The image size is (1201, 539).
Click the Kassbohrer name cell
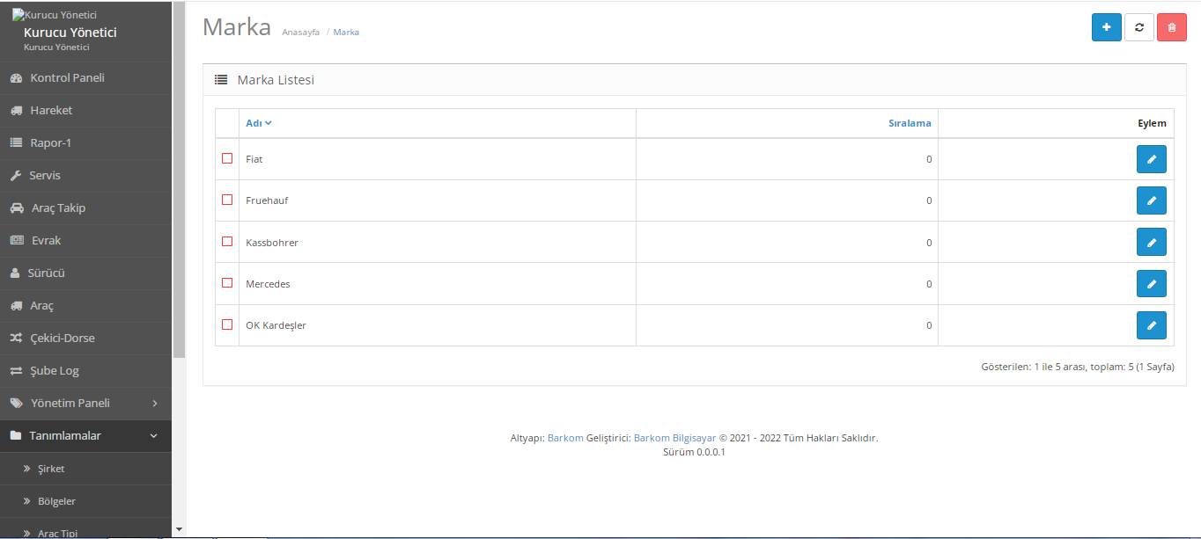(437, 242)
